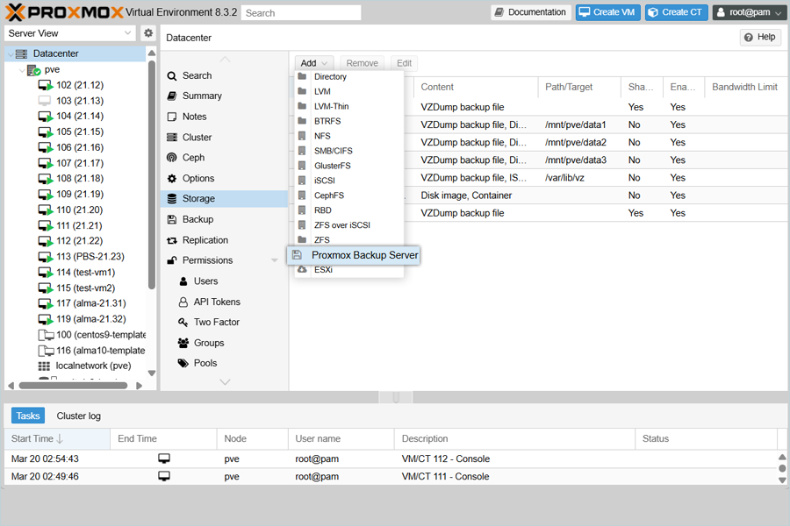Click the resource tree horizontal scrollbar
Viewport: 790px width, 526px height.
pos(77,385)
